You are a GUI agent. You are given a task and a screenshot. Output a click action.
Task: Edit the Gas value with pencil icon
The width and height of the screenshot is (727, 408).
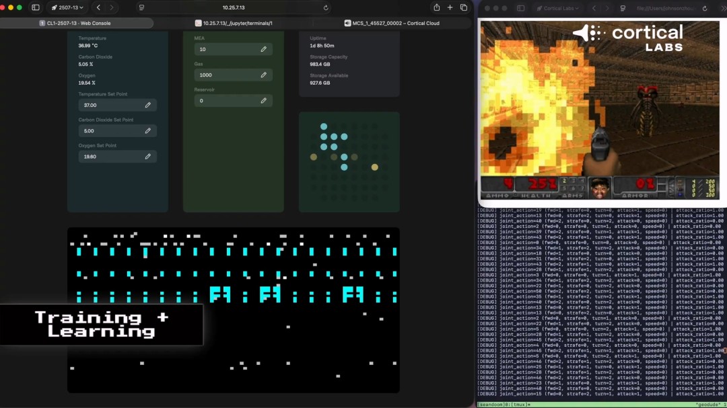click(263, 75)
